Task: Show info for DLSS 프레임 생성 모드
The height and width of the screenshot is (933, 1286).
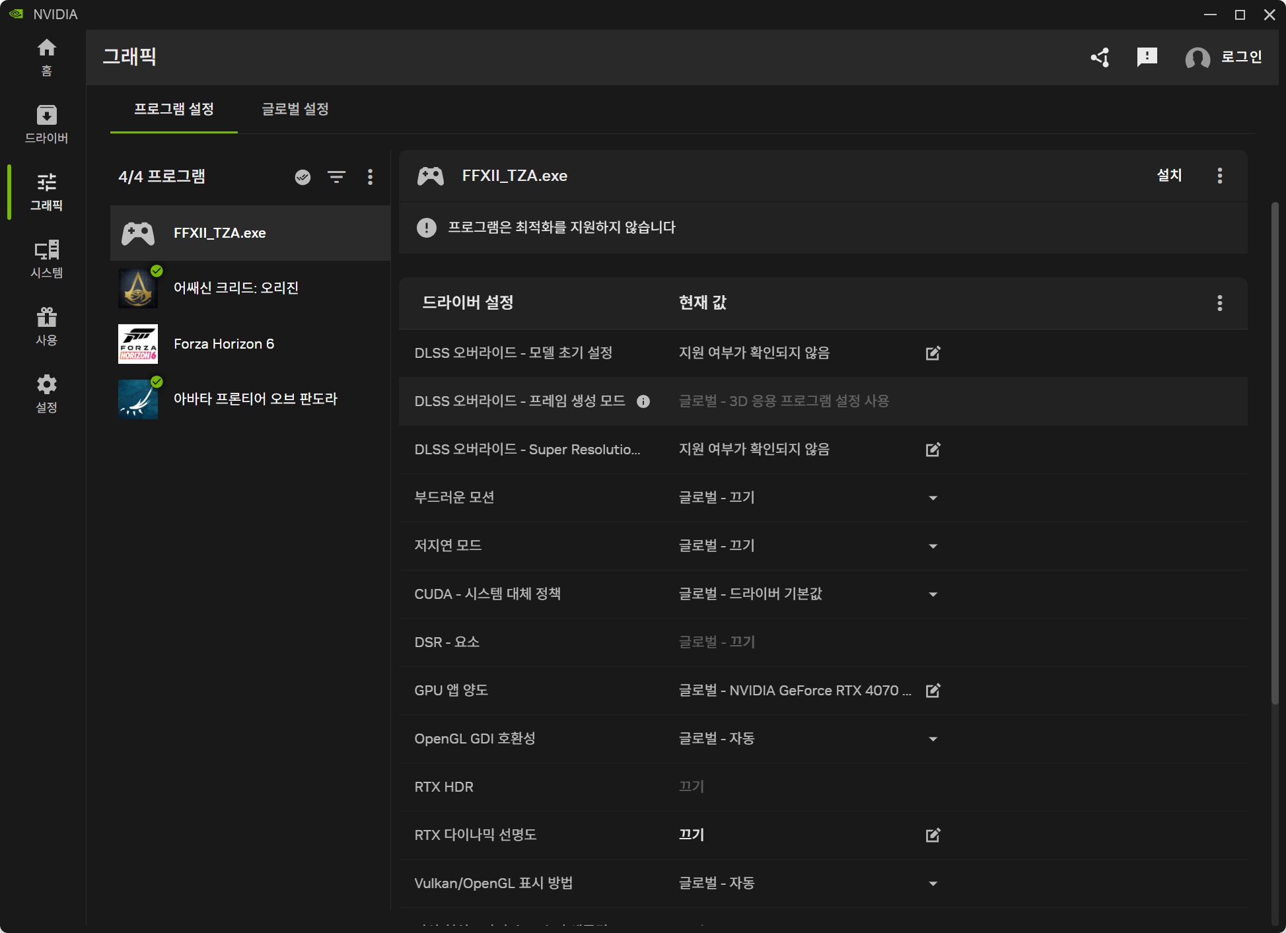Action: point(643,401)
